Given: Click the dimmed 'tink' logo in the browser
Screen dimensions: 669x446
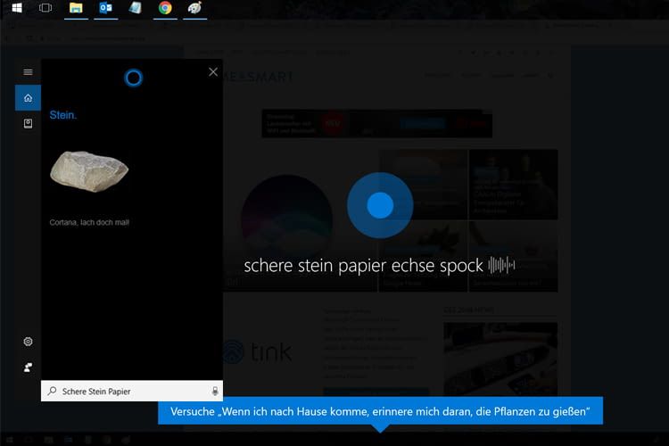Looking at the screenshot, I should 258,352.
